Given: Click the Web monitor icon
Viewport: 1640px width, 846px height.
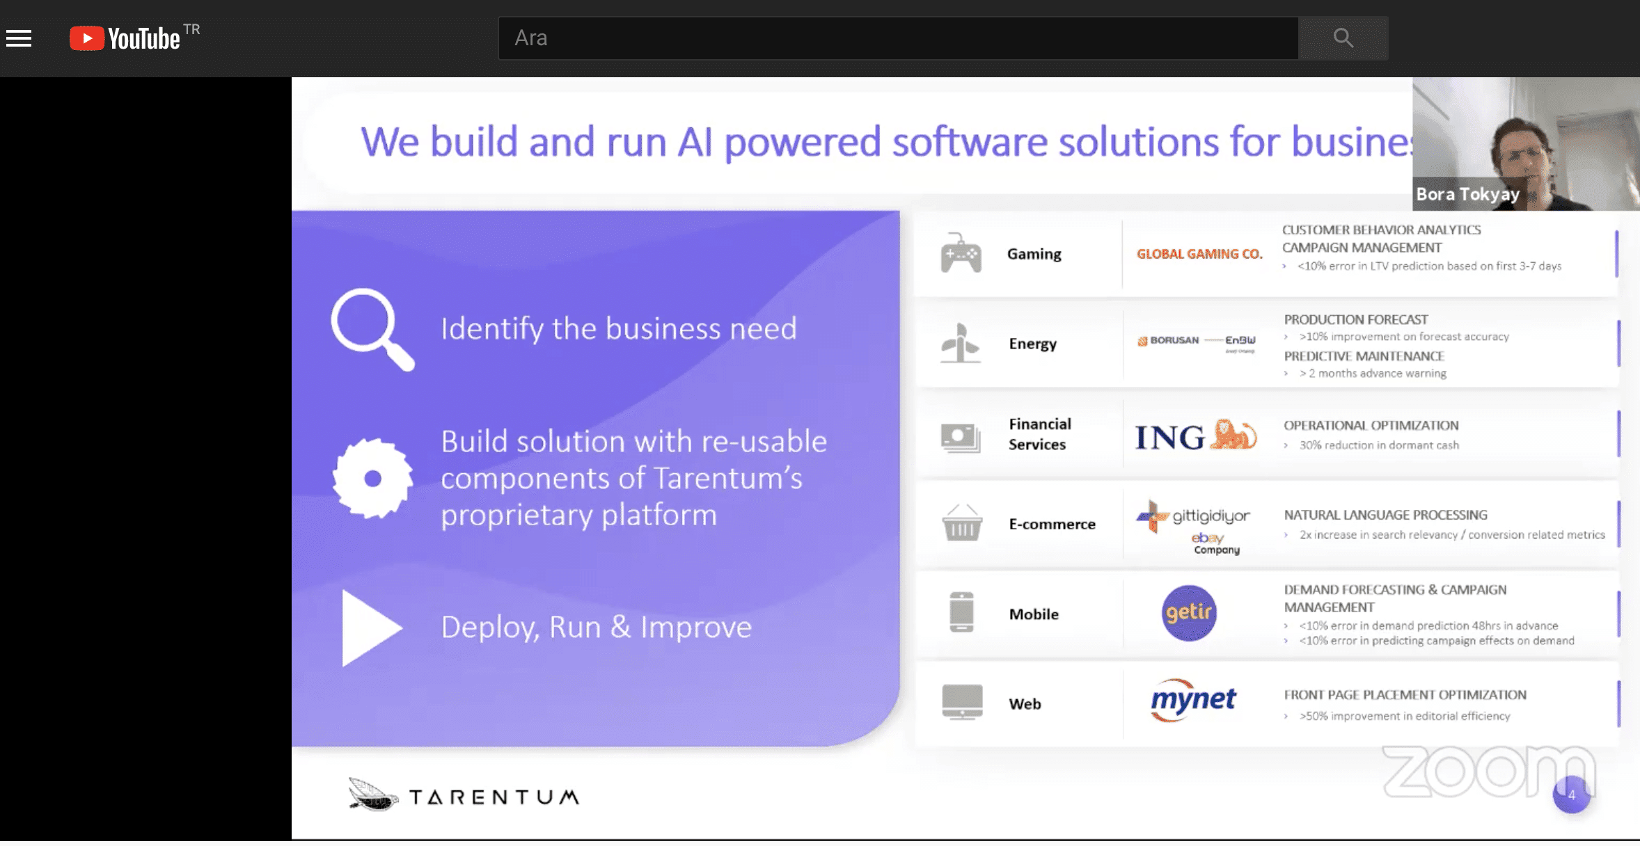Looking at the screenshot, I should [x=962, y=702].
